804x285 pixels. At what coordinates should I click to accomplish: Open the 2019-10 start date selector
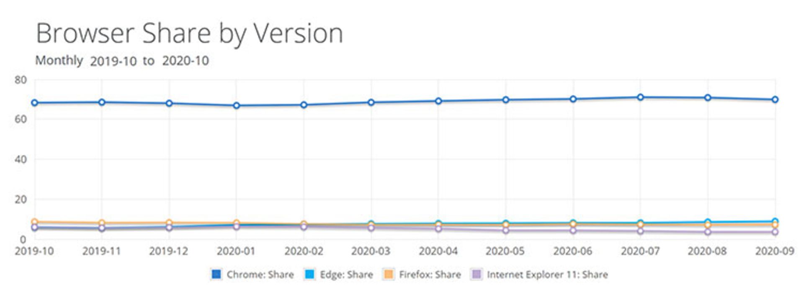click(x=113, y=61)
